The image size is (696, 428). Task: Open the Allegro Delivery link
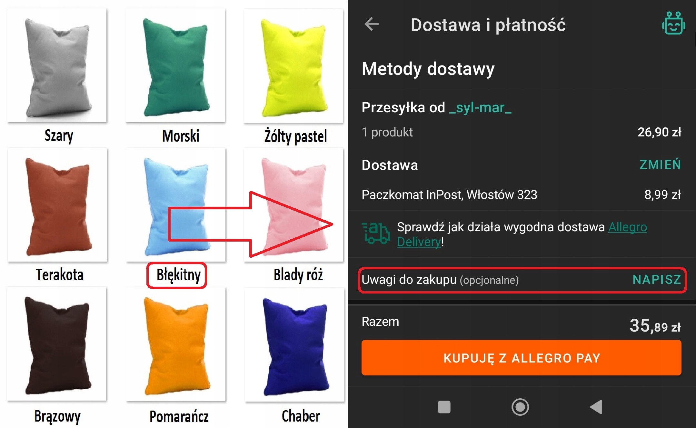[x=522, y=234]
